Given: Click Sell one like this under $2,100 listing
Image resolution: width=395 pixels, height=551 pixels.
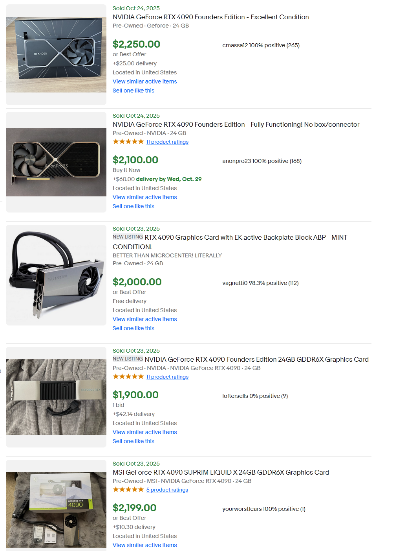Looking at the screenshot, I should click(133, 206).
